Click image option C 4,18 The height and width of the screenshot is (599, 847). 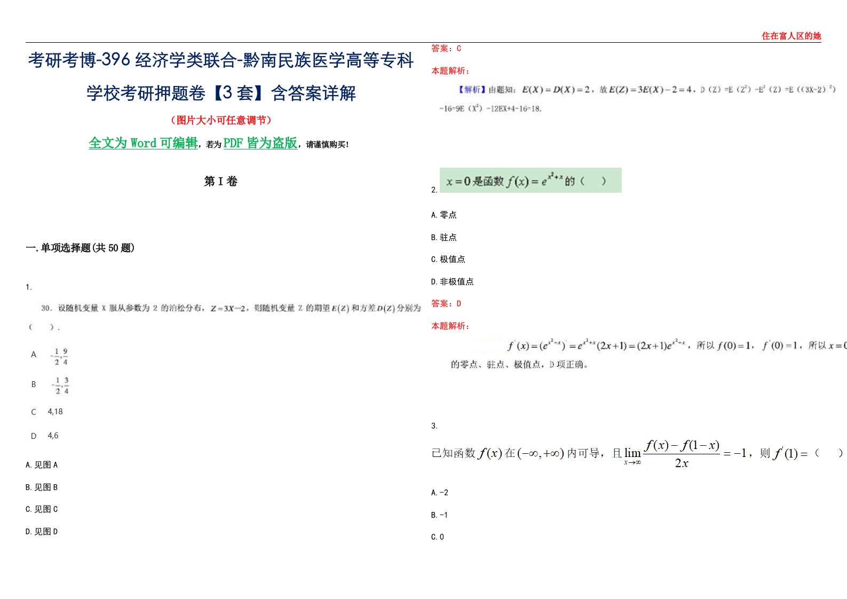(x=47, y=412)
